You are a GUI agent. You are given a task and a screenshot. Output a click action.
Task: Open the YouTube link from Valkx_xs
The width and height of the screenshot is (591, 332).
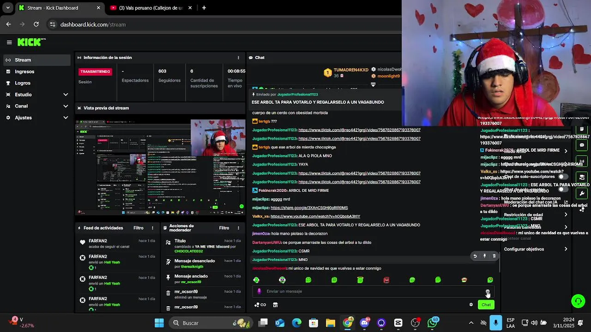tap(315, 216)
